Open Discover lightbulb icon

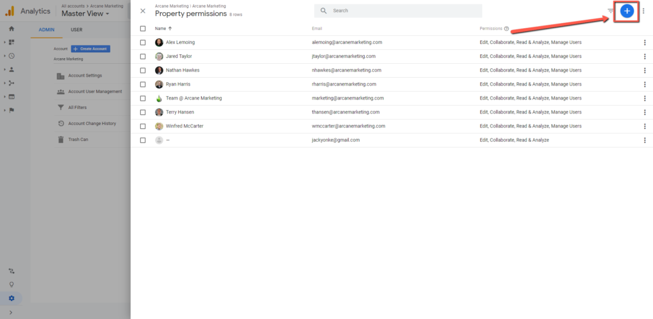[x=11, y=285]
